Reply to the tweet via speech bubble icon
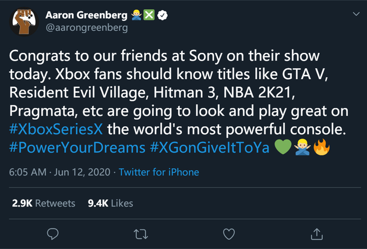Viewport: 367px width, 249px height. [52, 233]
